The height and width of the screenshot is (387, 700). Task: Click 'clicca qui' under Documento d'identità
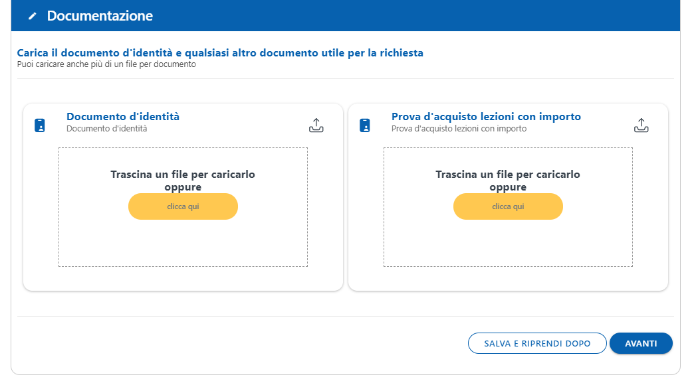tap(183, 206)
